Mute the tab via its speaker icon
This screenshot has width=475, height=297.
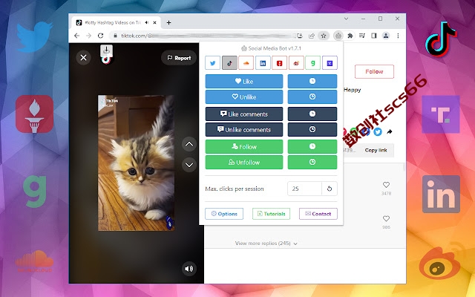(147, 23)
